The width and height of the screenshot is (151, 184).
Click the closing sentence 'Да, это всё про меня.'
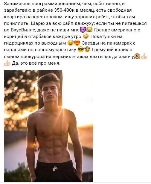click(36, 63)
